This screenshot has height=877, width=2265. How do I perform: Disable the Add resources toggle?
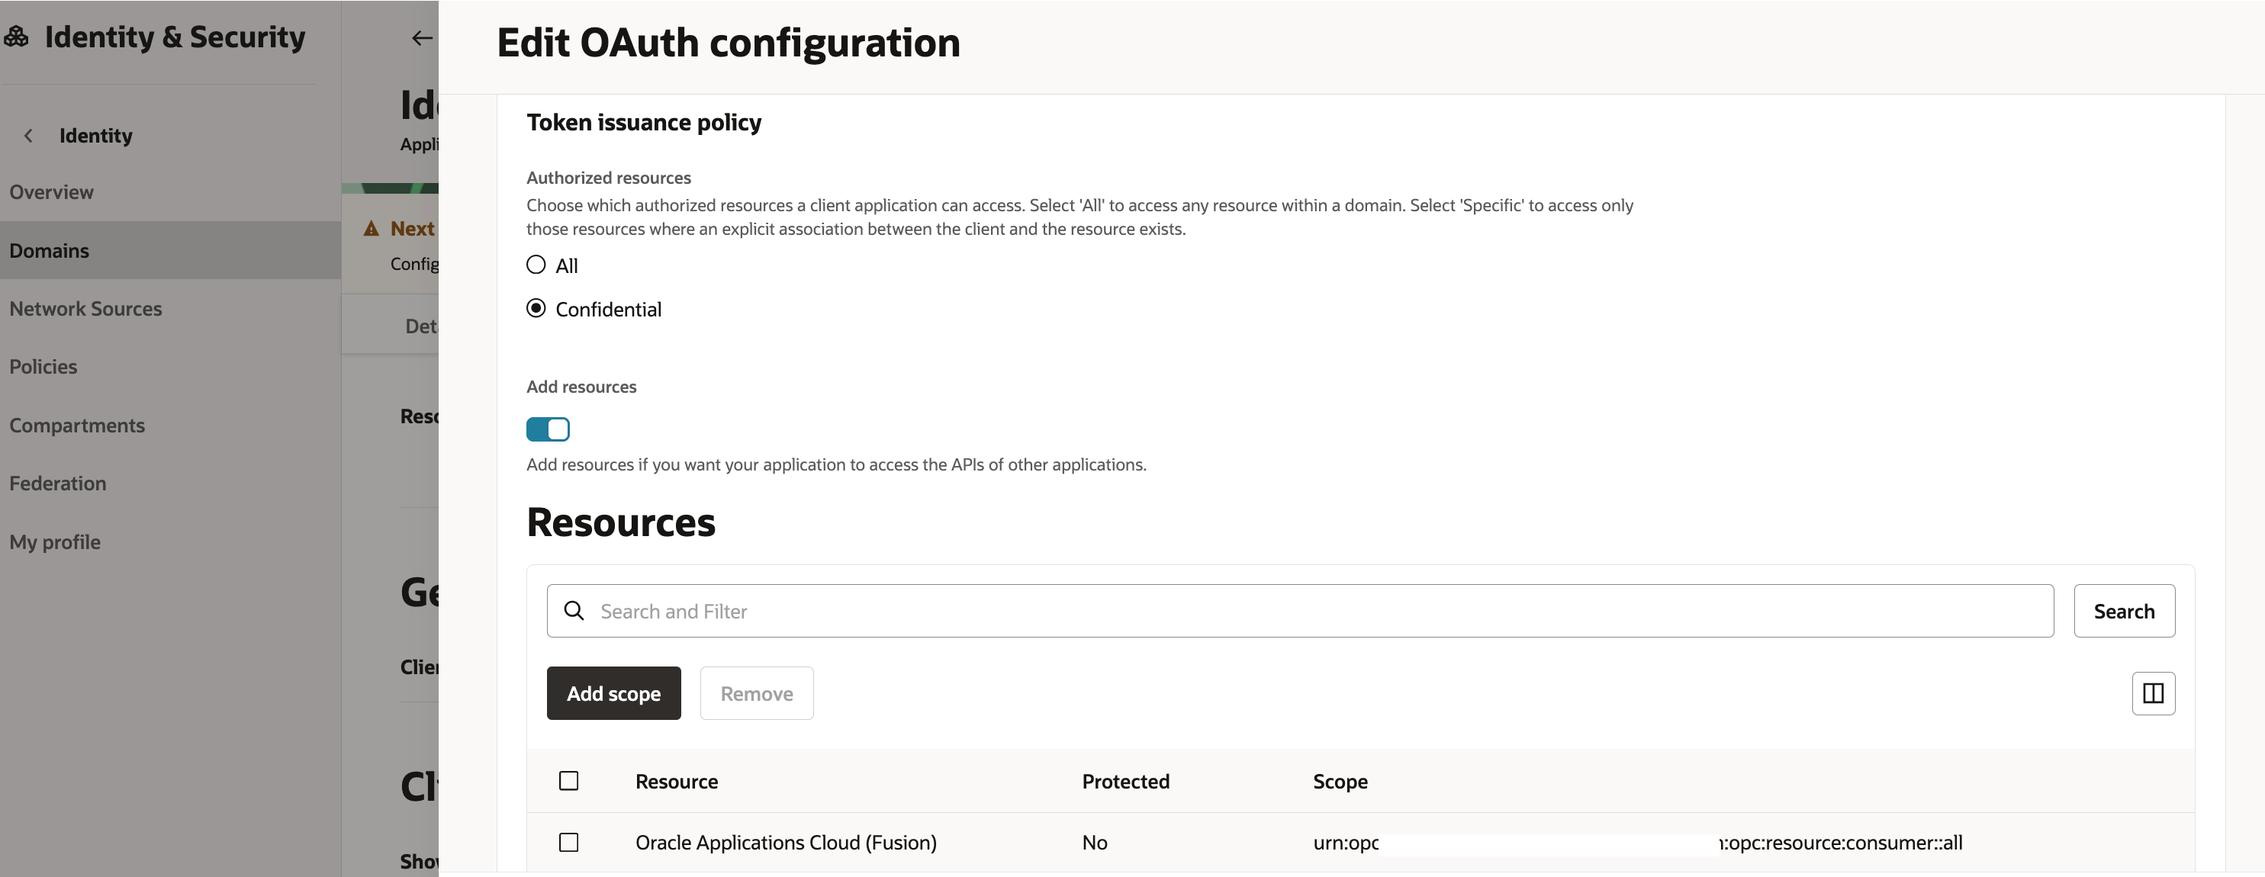548,429
